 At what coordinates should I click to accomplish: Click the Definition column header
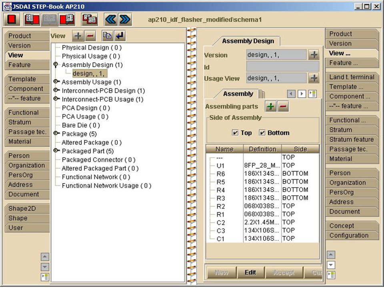[x=262, y=149]
